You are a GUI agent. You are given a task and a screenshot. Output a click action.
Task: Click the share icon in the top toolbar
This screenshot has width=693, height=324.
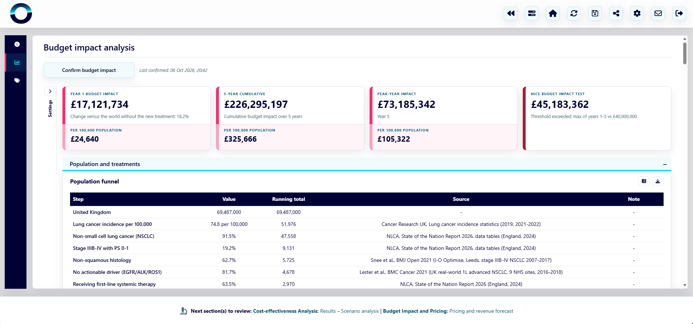coord(616,13)
